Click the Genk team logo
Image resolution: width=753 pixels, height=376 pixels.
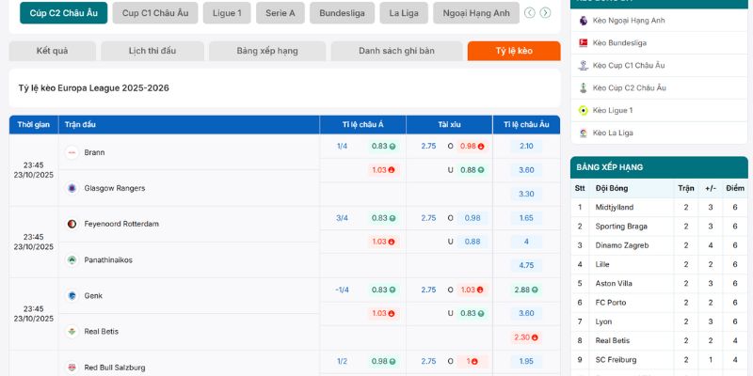point(72,295)
